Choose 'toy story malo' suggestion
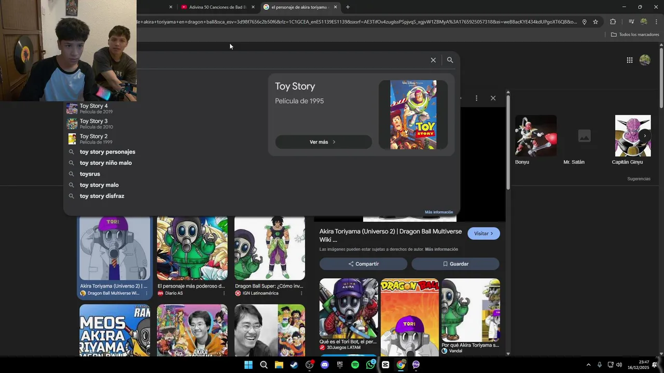This screenshot has height=373, width=664. (x=99, y=185)
